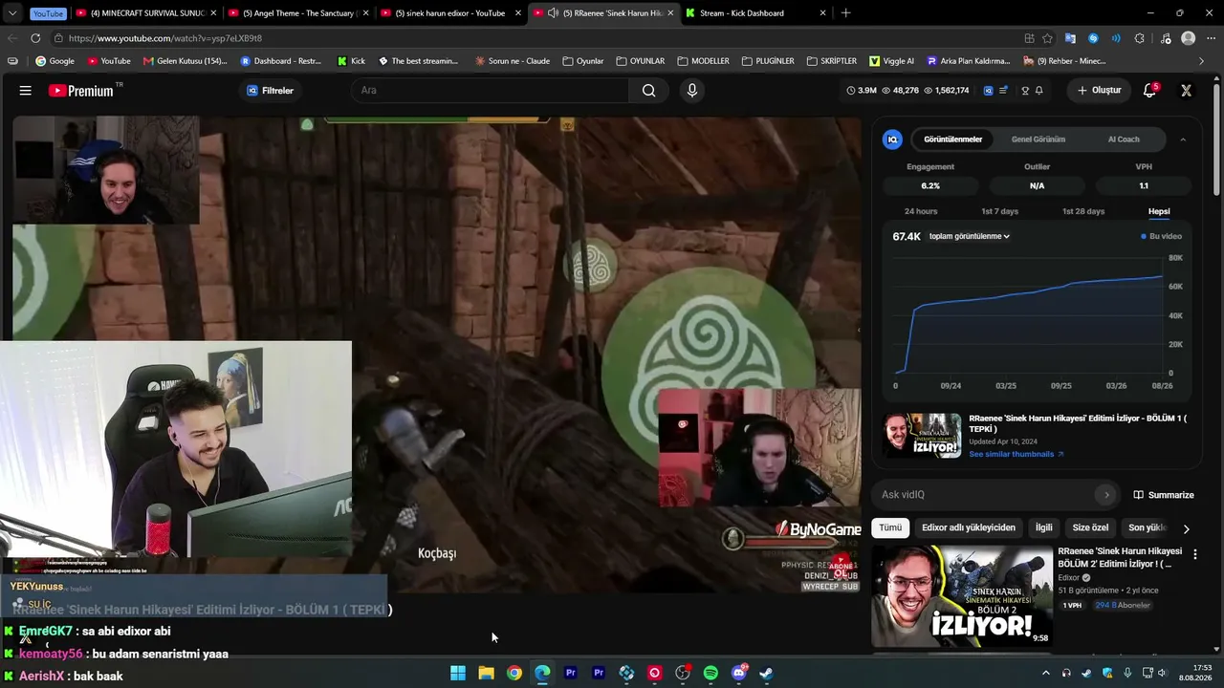The image size is (1224, 688).
Task: Select the 1st 7 days range
Action: [x=999, y=211]
